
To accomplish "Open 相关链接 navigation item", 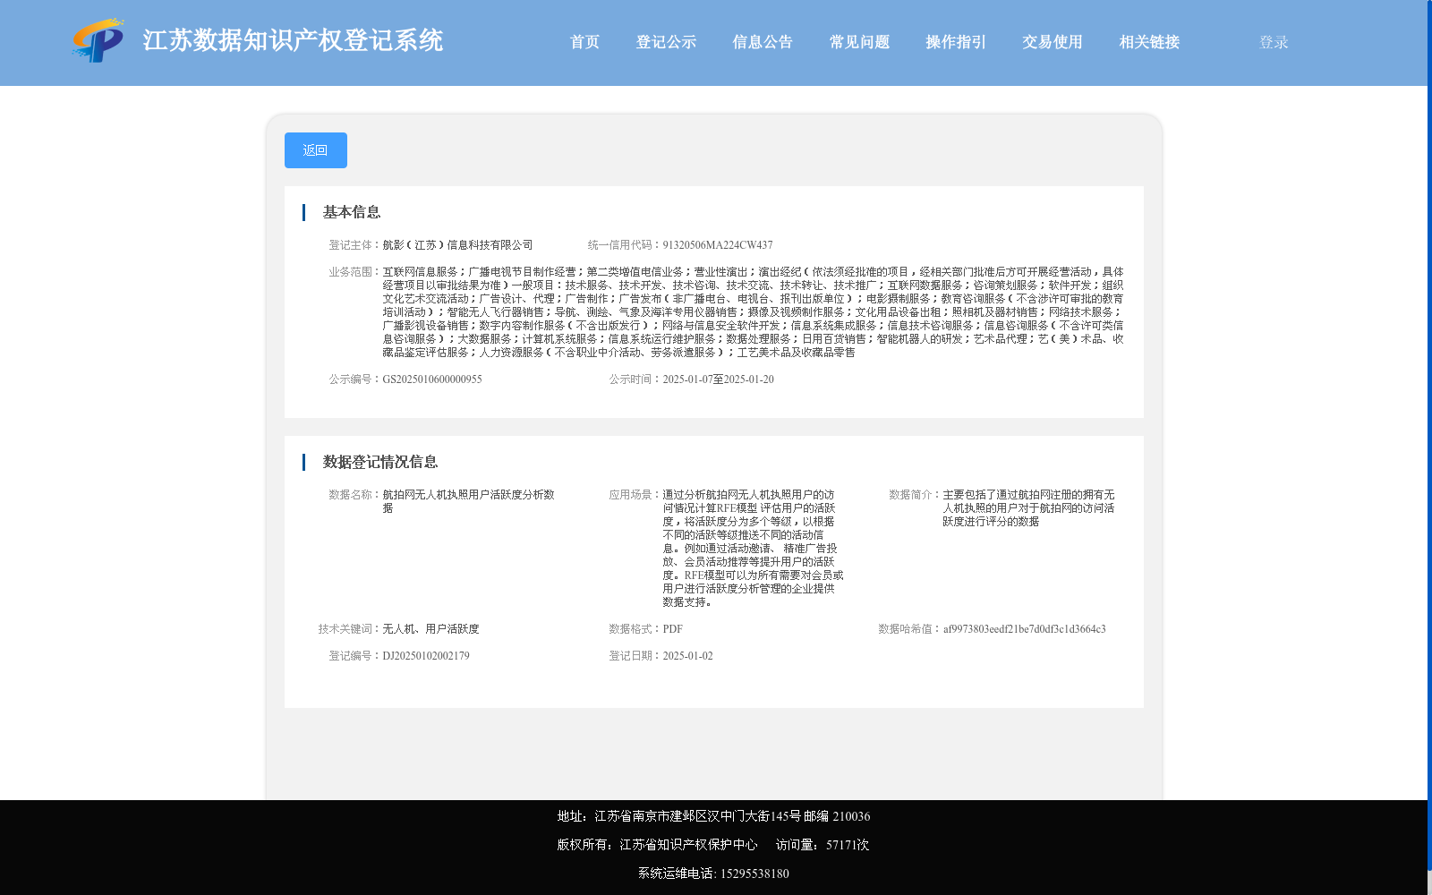I will (x=1149, y=42).
